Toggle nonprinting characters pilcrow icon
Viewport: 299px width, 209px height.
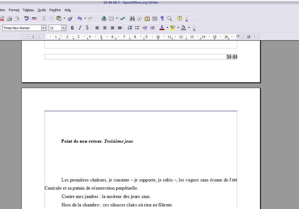click(162, 18)
